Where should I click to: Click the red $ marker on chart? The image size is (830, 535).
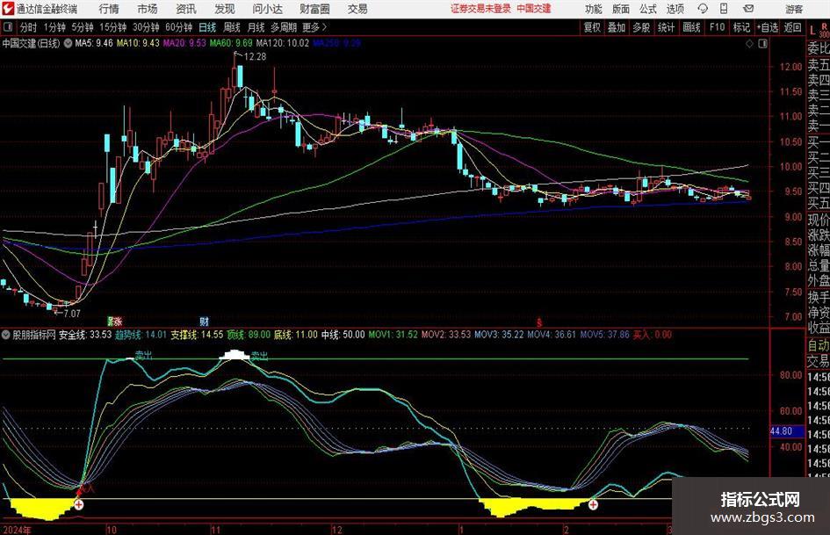click(539, 322)
